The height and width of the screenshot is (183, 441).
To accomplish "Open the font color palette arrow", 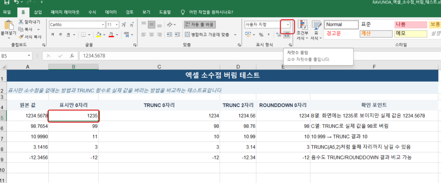I will (x=117, y=35).
